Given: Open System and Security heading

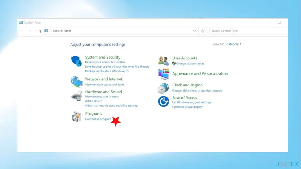Looking at the screenshot, I should point(103,57).
